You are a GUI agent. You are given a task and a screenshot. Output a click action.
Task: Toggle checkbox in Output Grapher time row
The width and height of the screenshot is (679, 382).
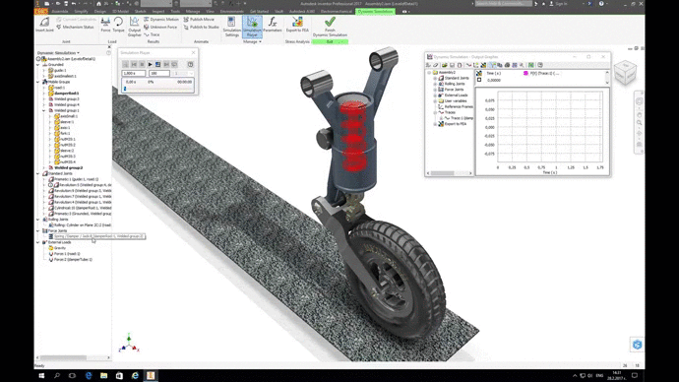point(479,80)
